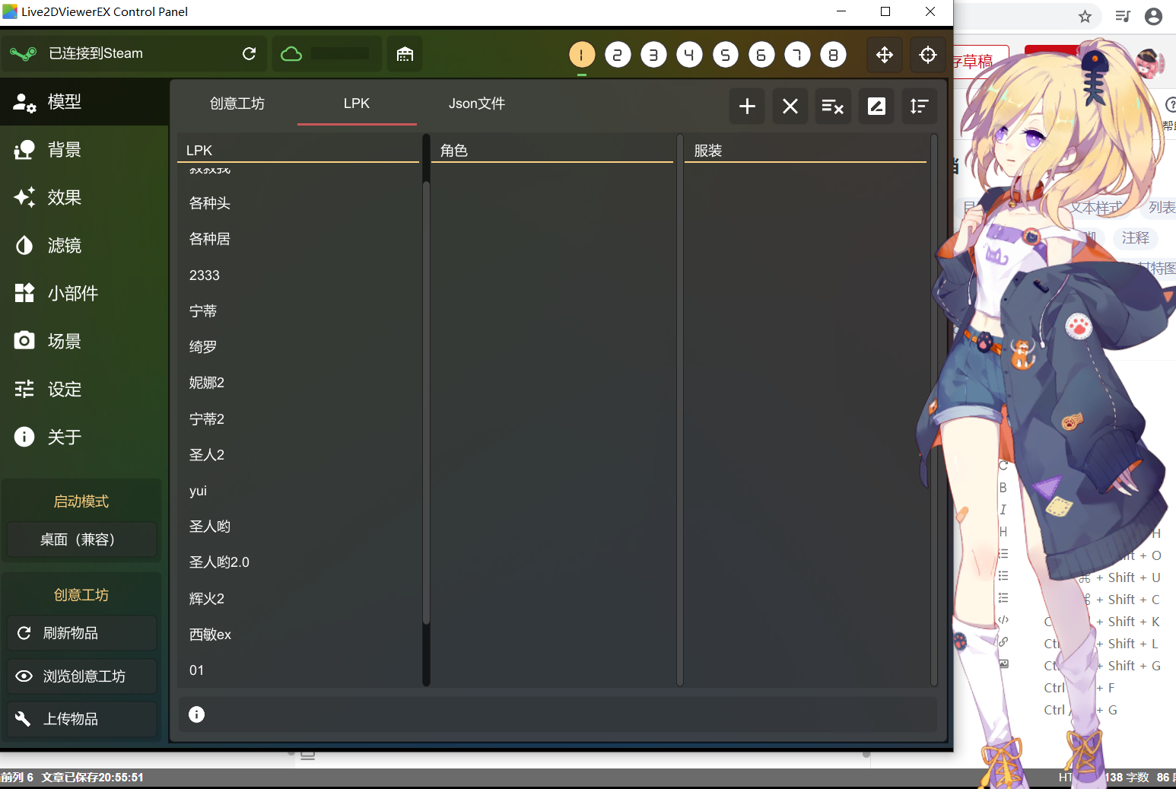The width and height of the screenshot is (1176, 789).
Task: Open the 效果 sidebar section
Action: click(x=84, y=198)
